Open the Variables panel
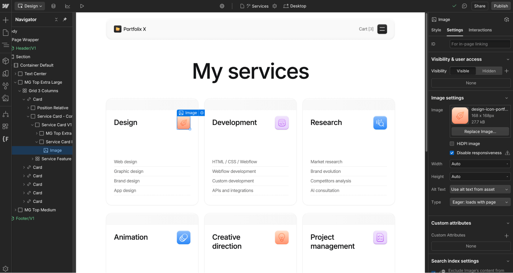This screenshot has height=273, width=513. click(x=6, y=86)
